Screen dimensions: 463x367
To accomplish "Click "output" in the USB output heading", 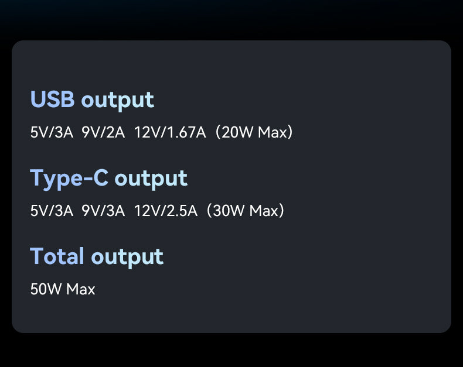I will 117,100.
